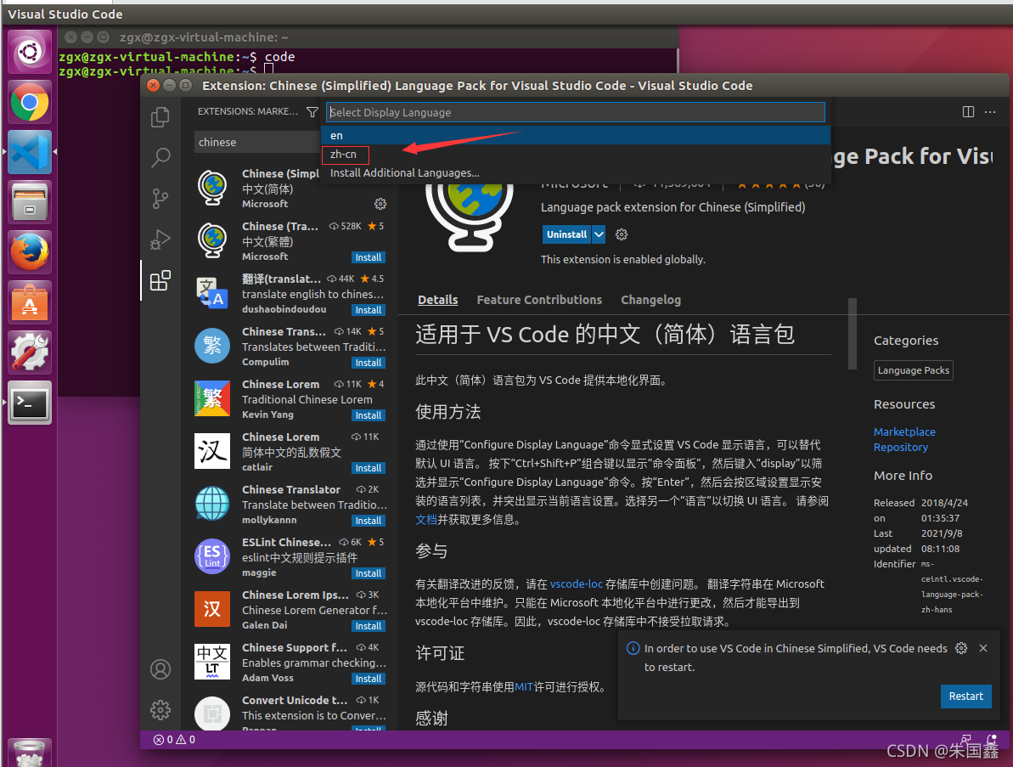Open notification settings gear
1013x767 pixels.
pyautogui.click(x=961, y=648)
